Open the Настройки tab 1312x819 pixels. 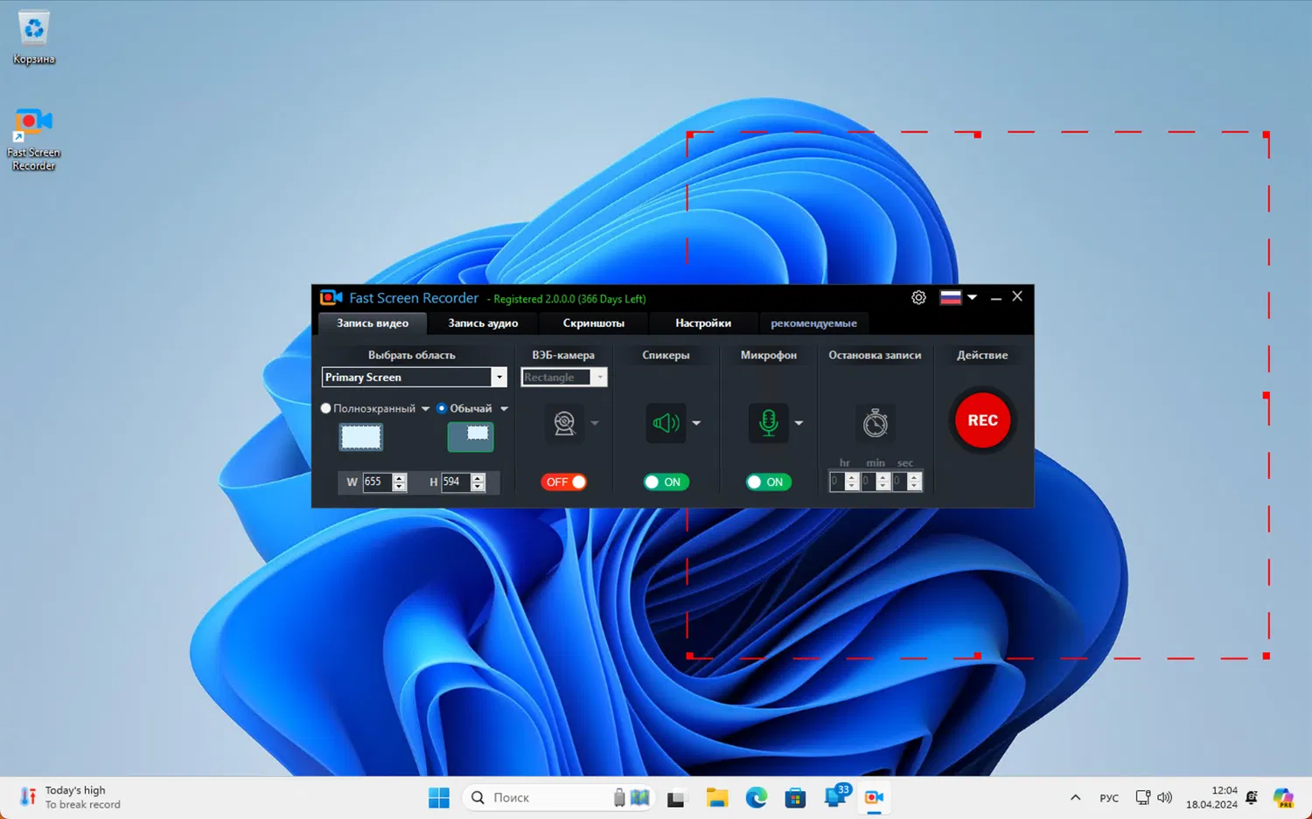[x=702, y=323]
